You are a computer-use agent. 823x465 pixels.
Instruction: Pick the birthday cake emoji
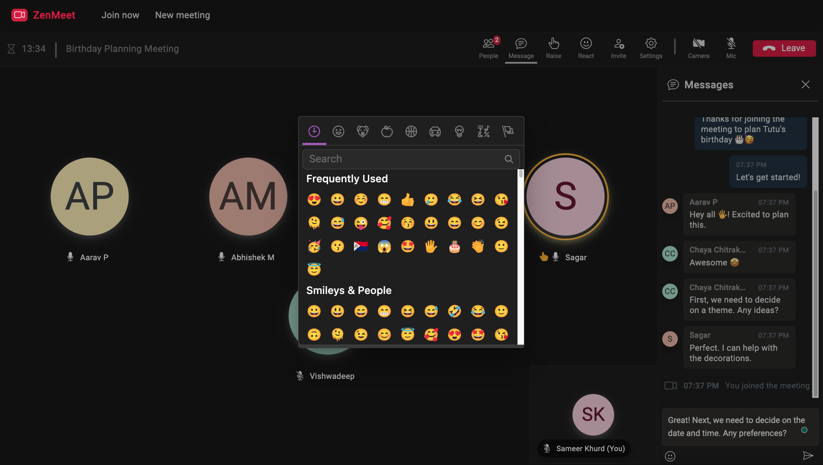[455, 246]
